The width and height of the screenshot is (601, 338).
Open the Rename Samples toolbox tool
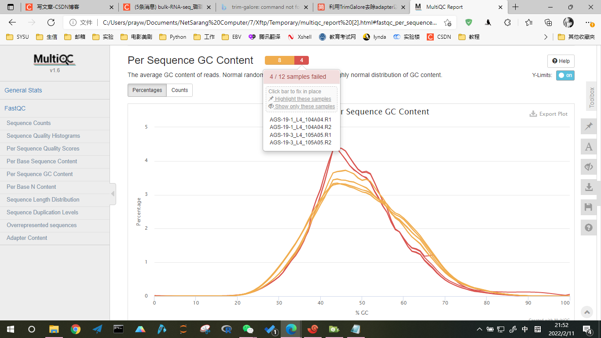click(x=589, y=147)
